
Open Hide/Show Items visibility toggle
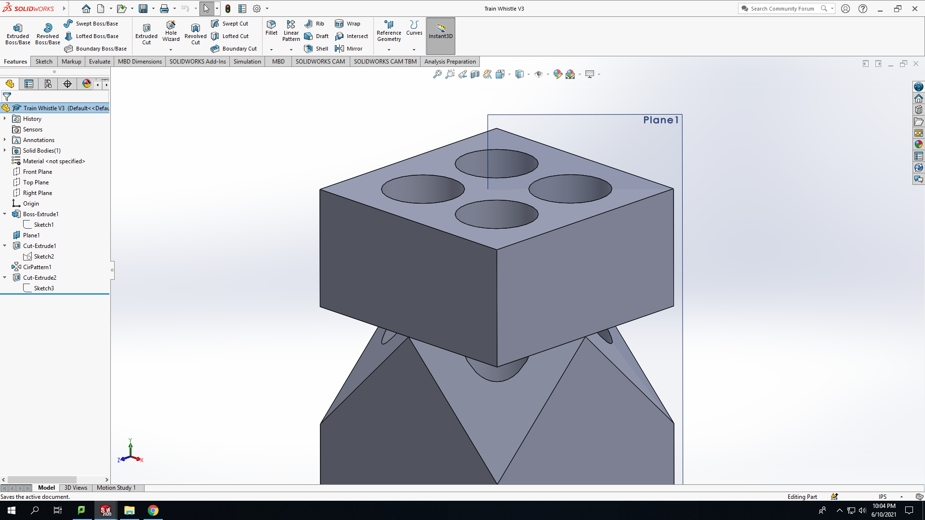coord(539,74)
